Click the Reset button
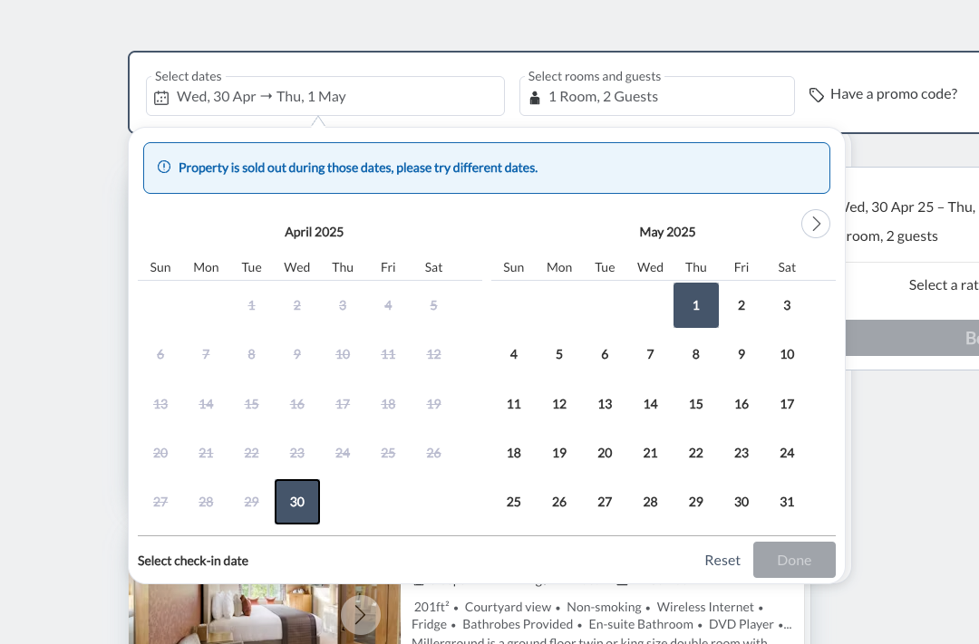The image size is (979, 644). [722, 560]
